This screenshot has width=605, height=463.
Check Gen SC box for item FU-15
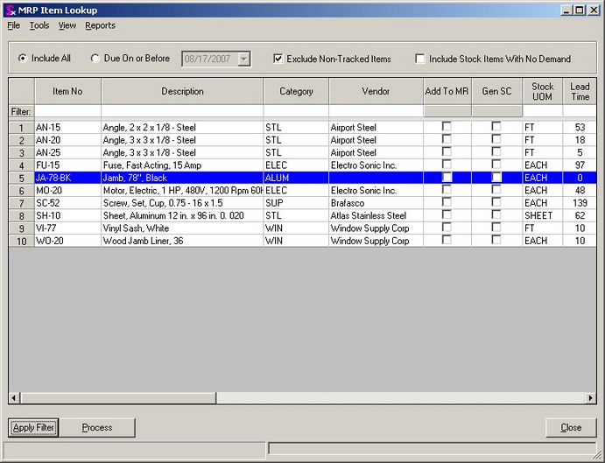click(496, 165)
